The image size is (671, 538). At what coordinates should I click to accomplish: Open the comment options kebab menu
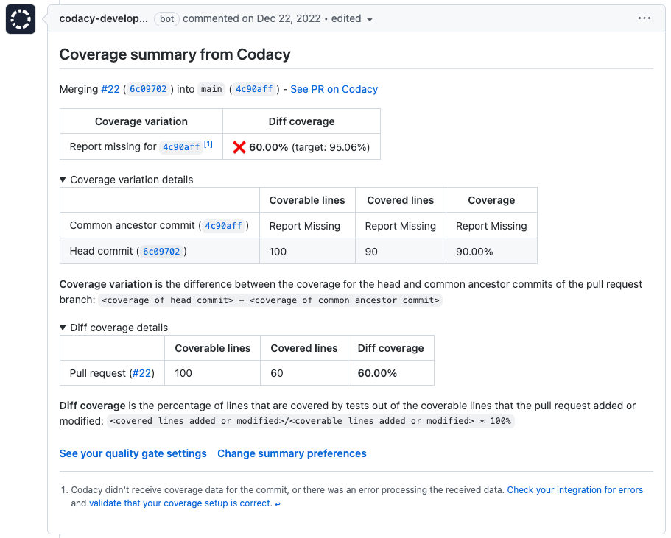644,18
